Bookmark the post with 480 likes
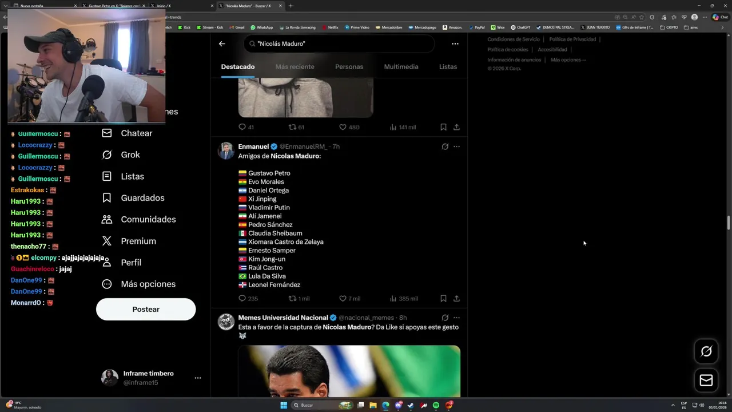Image resolution: width=732 pixels, height=412 pixels. point(443,127)
